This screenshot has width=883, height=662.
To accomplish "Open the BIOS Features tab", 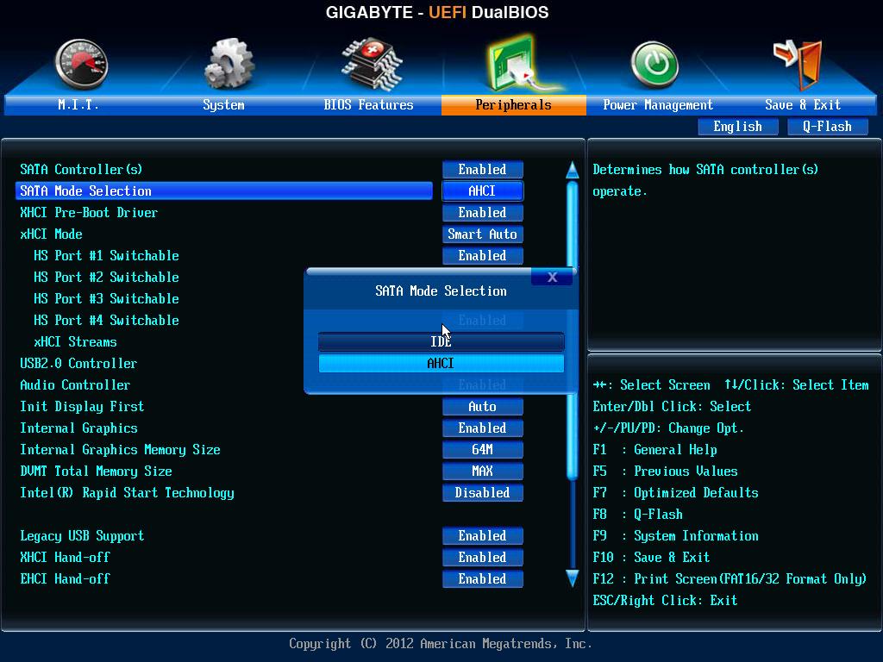I will point(368,104).
